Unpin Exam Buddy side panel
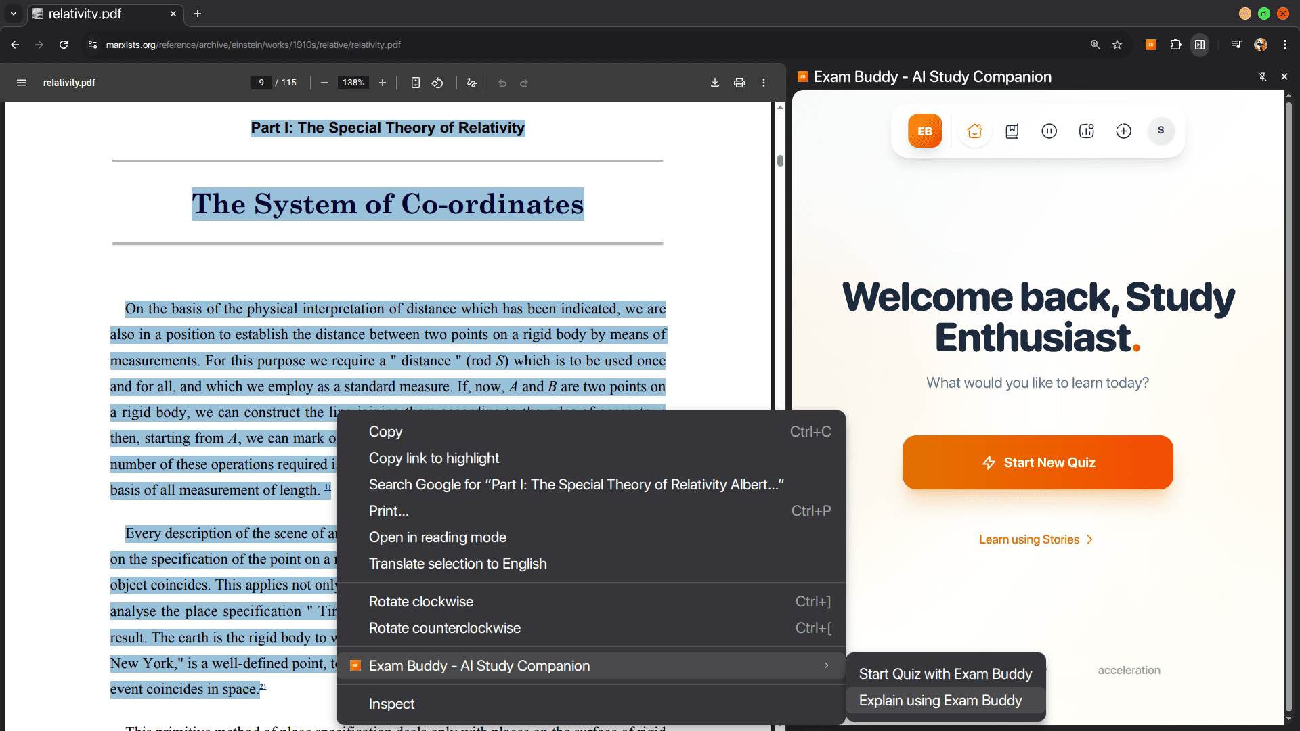The height and width of the screenshot is (731, 1300). click(1262, 76)
